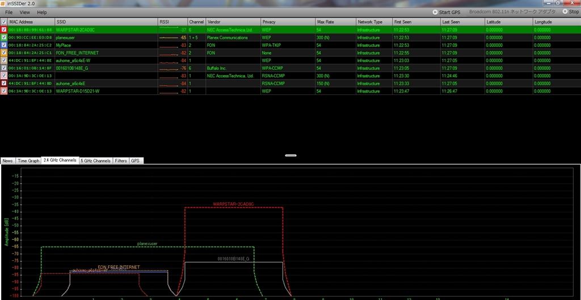The image size is (581, 300).
Task: Open the View menu
Action: pyautogui.click(x=25, y=12)
